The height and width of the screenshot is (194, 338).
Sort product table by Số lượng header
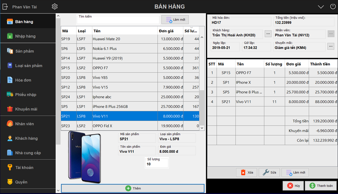pyautogui.click(x=191, y=31)
